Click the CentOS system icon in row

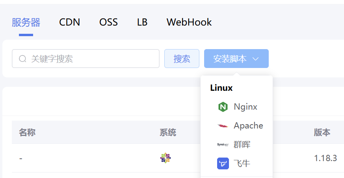point(165,158)
